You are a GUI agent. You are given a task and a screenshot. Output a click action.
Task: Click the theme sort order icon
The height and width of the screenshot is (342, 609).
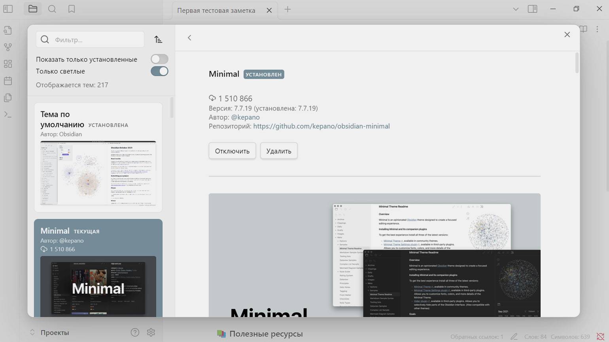tap(159, 39)
